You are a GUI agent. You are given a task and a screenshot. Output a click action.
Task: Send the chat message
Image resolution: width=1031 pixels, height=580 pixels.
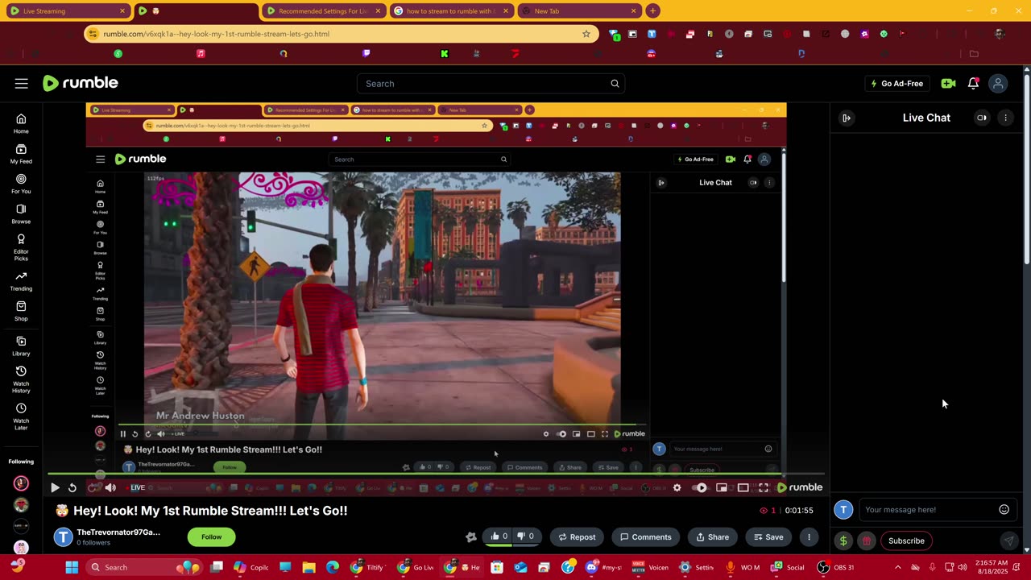(1008, 541)
